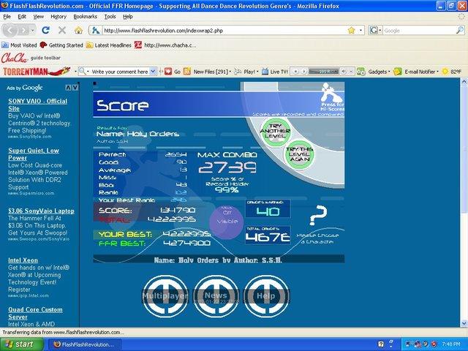The height and width of the screenshot is (351, 468).
Task: Click the address bar URL field
Action: point(224,31)
